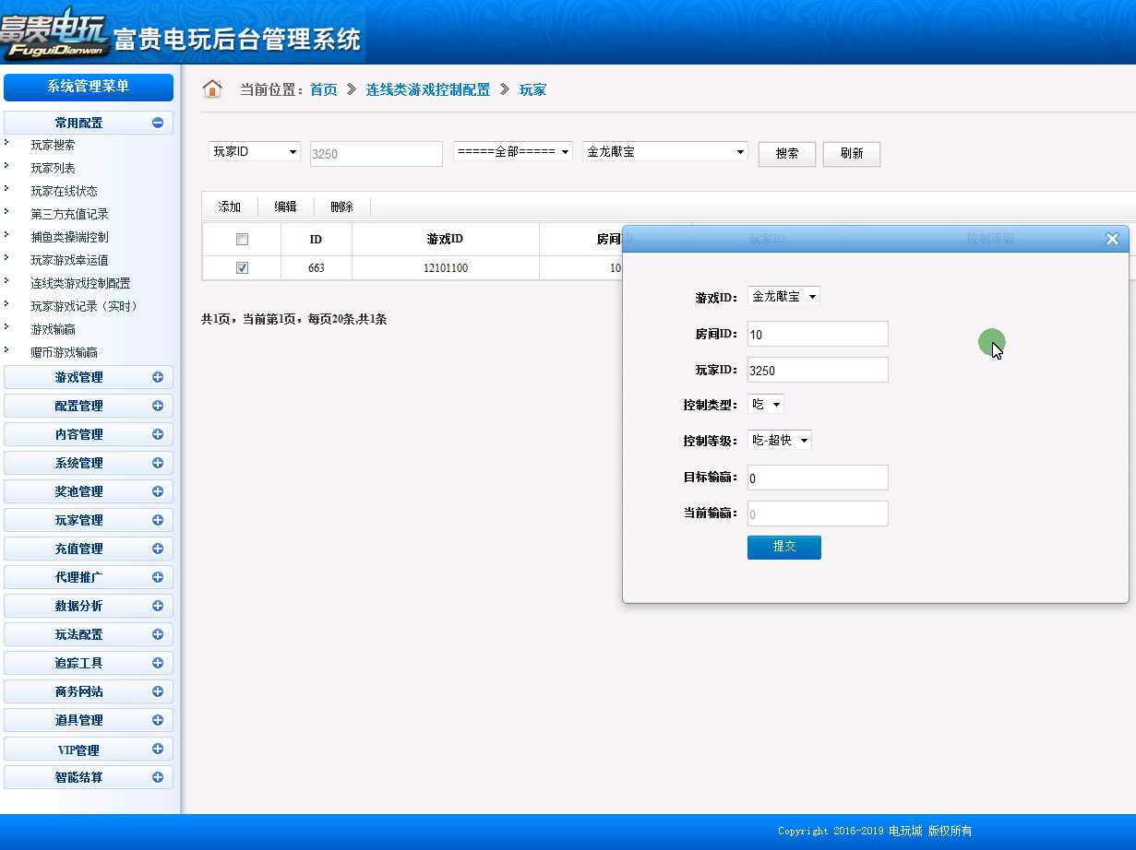
Task: Expand 游戏管理 via plus icon
Action: (x=158, y=377)
